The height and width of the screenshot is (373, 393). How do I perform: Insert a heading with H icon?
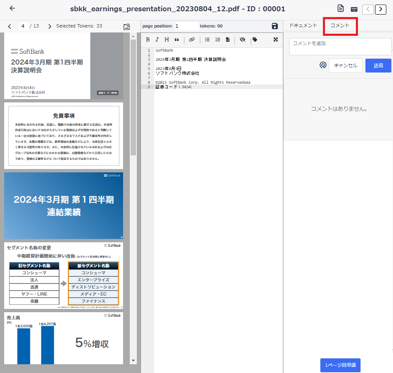[167, 40]
